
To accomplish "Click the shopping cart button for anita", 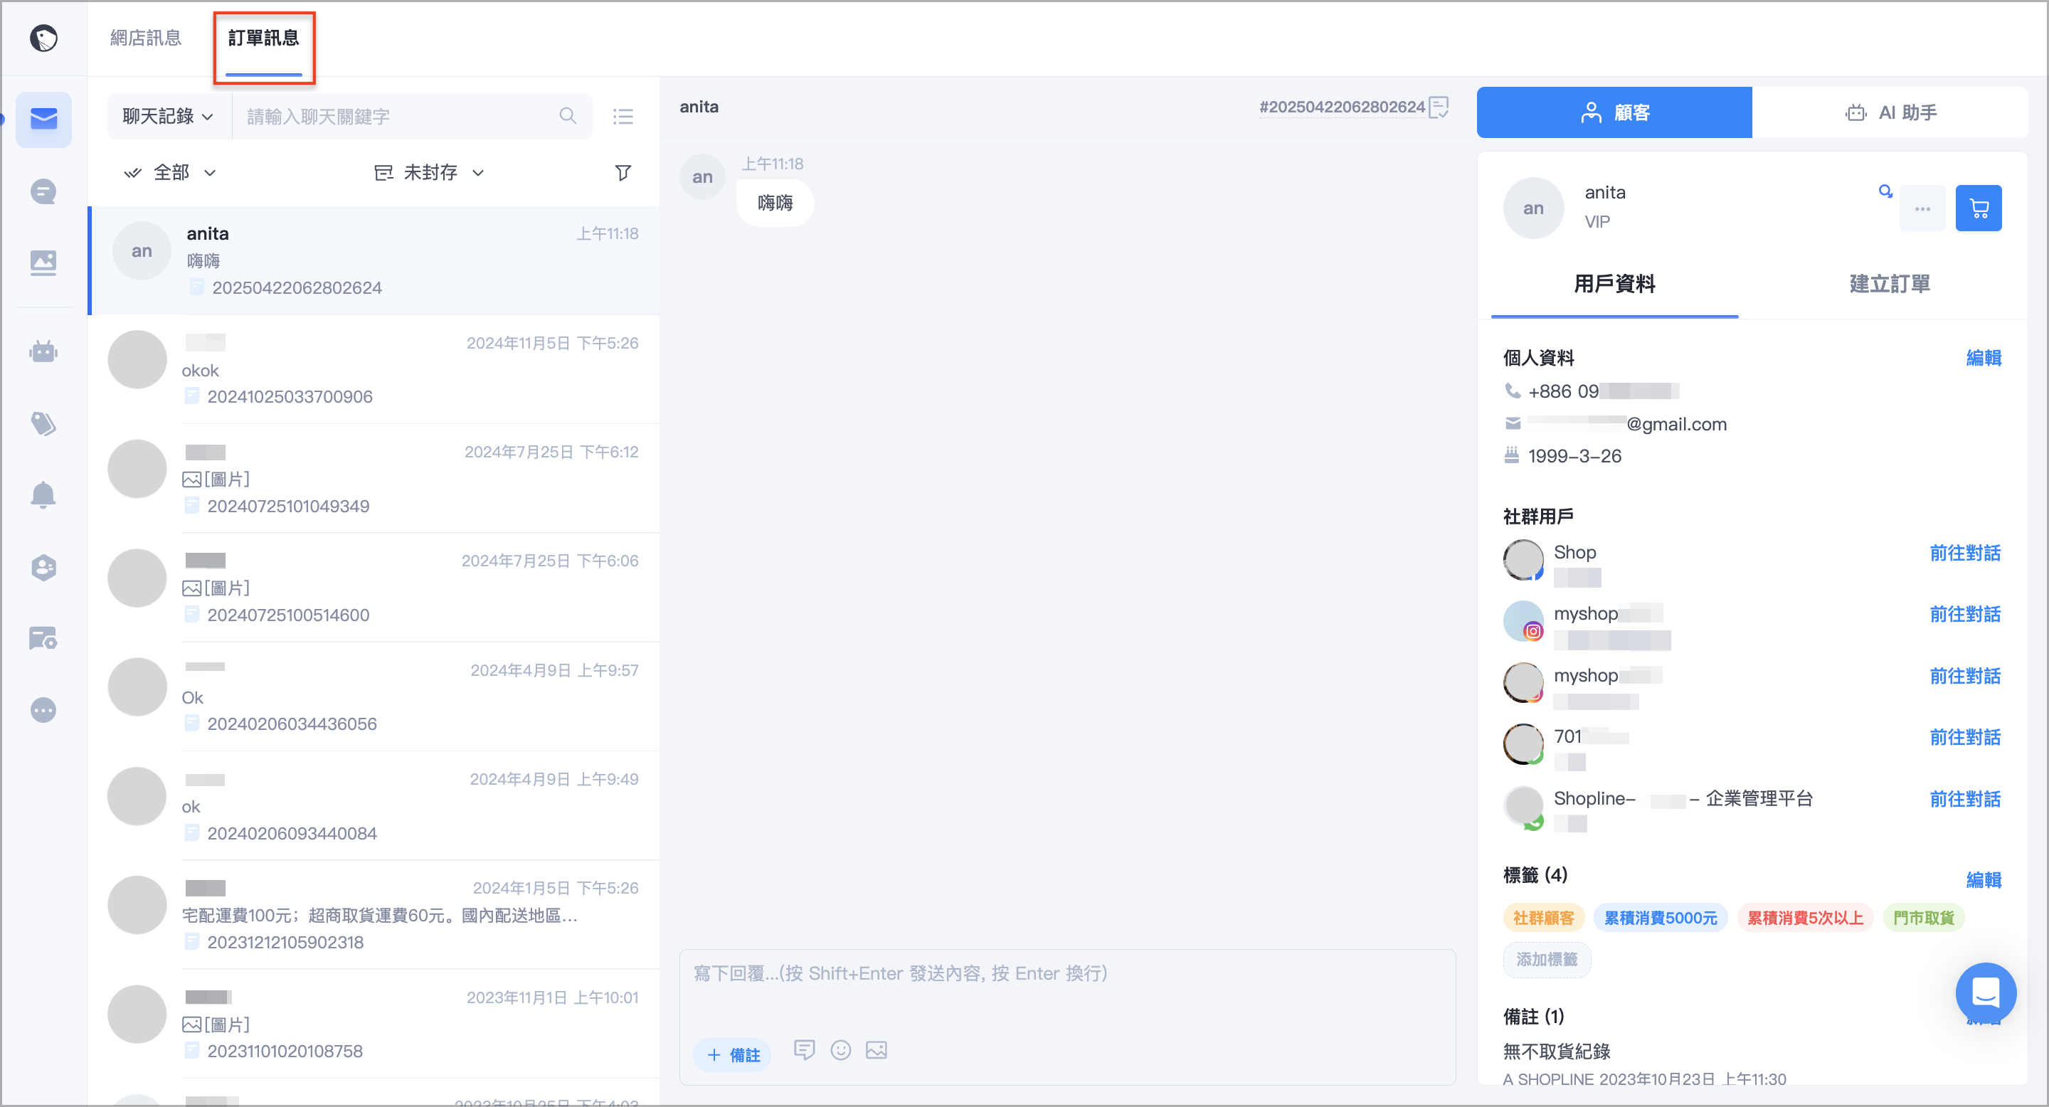I will [1978, 208].
